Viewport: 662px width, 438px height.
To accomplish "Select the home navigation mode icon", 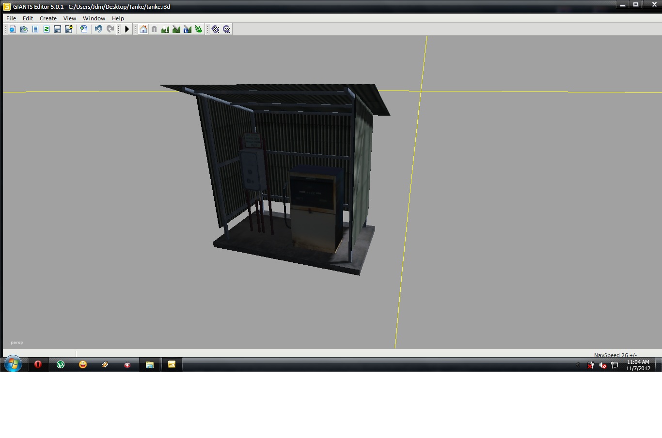I will [143, 29].
